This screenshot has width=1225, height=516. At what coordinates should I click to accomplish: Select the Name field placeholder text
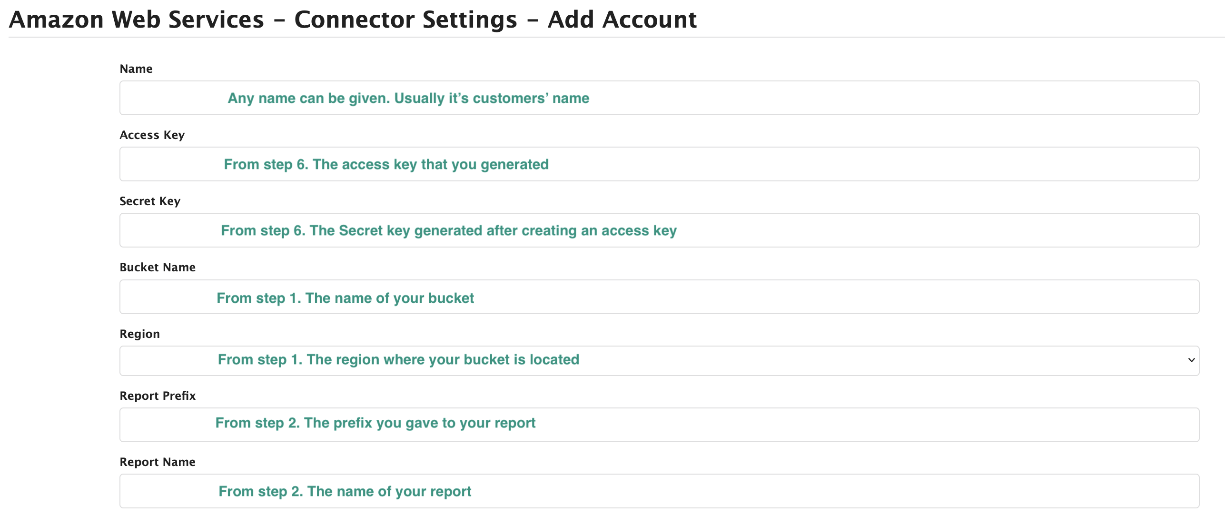coord(408,98)
